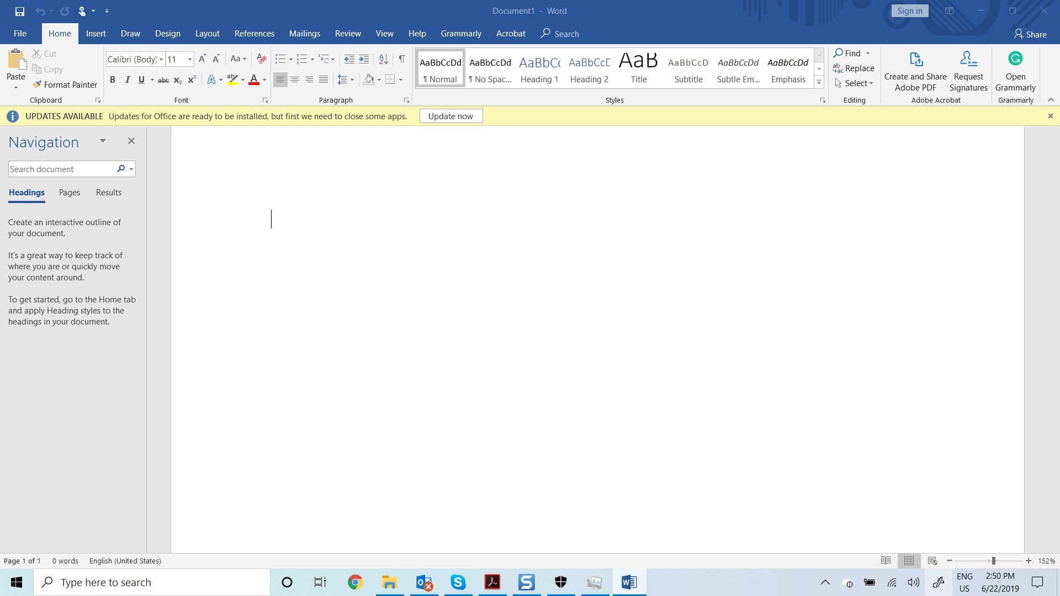Viewport: 1060px width, 596px height.
Task: Open the References tab
Action: click(254, 34)
